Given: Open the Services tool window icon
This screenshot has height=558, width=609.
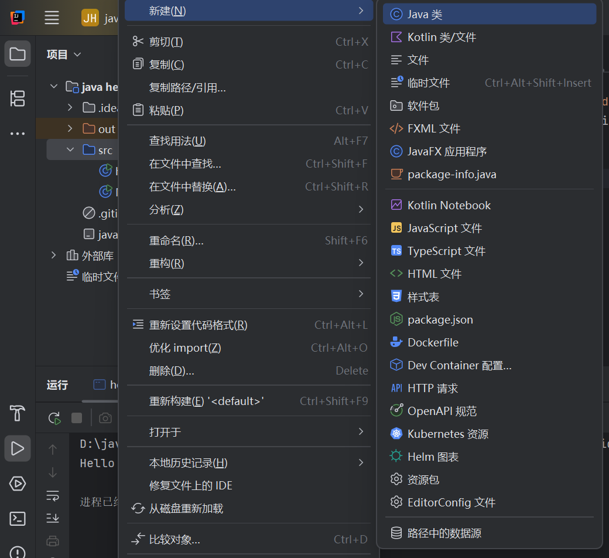Looking at the screenshot, I should [x=18, y=484].
